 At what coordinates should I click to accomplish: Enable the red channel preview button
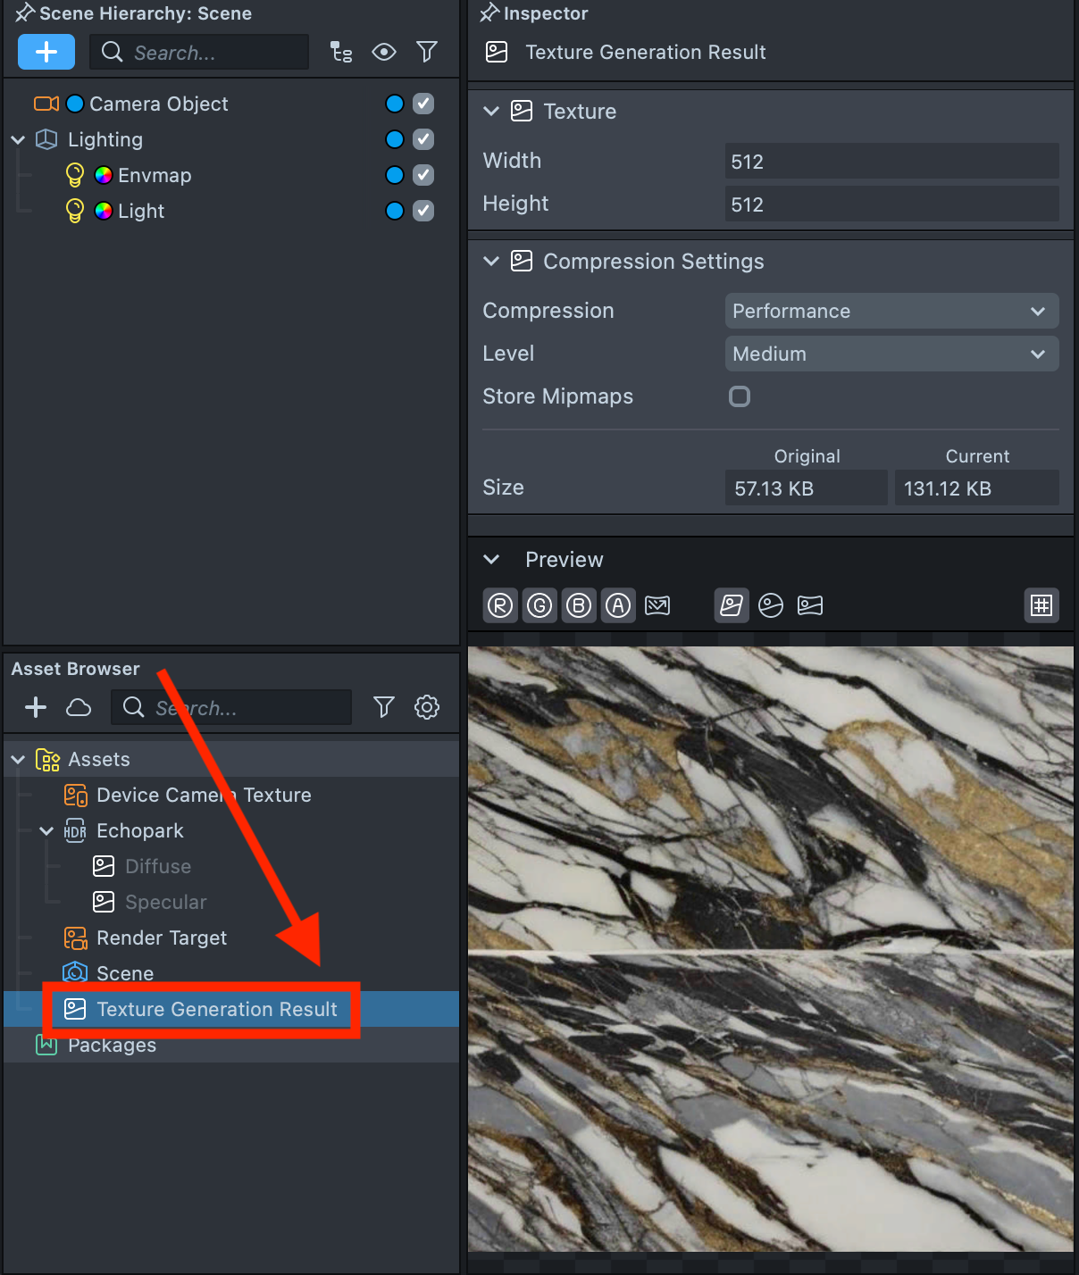point(500,605)
